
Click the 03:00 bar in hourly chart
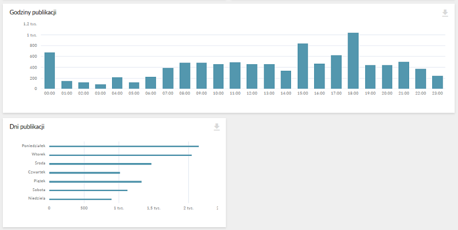pyautogui.click(x=100, y=86)
